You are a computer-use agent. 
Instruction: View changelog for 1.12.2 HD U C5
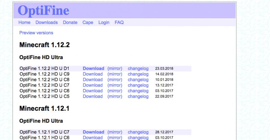[138, 96]
